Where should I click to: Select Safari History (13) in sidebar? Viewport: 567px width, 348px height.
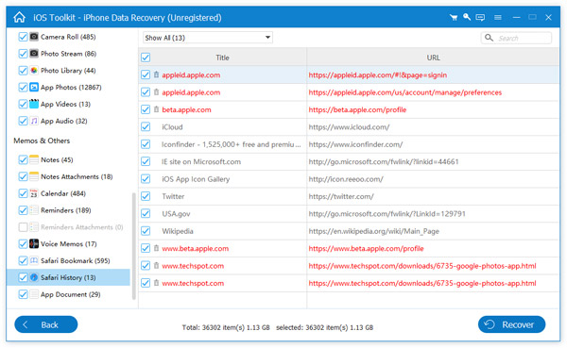pos(68,277)
